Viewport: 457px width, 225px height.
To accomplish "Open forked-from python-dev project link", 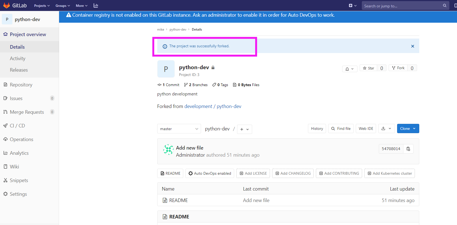I will click(x=229, y=106).
